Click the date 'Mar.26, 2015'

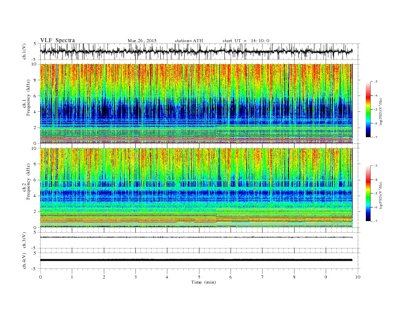[142, 41]
